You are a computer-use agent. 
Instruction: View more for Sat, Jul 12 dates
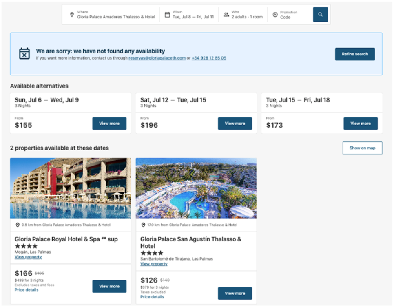click(235, 124)
